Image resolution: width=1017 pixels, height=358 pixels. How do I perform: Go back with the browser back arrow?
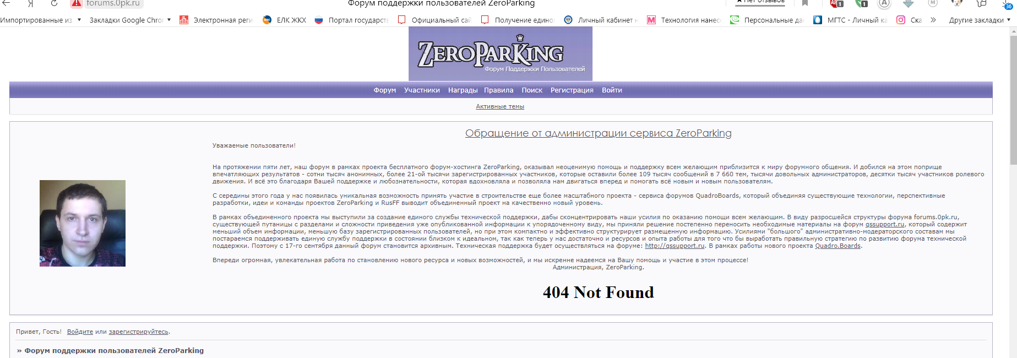(x=6, y=3)
